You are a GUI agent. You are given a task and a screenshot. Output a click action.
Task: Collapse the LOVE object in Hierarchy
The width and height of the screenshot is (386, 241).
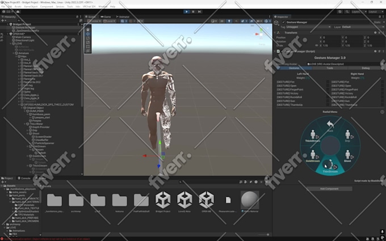[11, 44]
